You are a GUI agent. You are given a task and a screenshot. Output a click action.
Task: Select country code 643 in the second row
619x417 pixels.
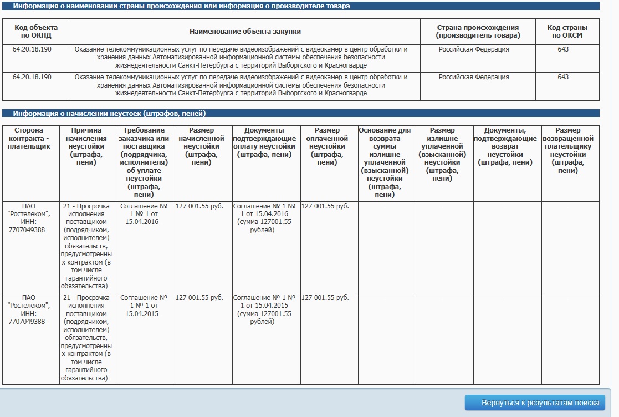563,77
